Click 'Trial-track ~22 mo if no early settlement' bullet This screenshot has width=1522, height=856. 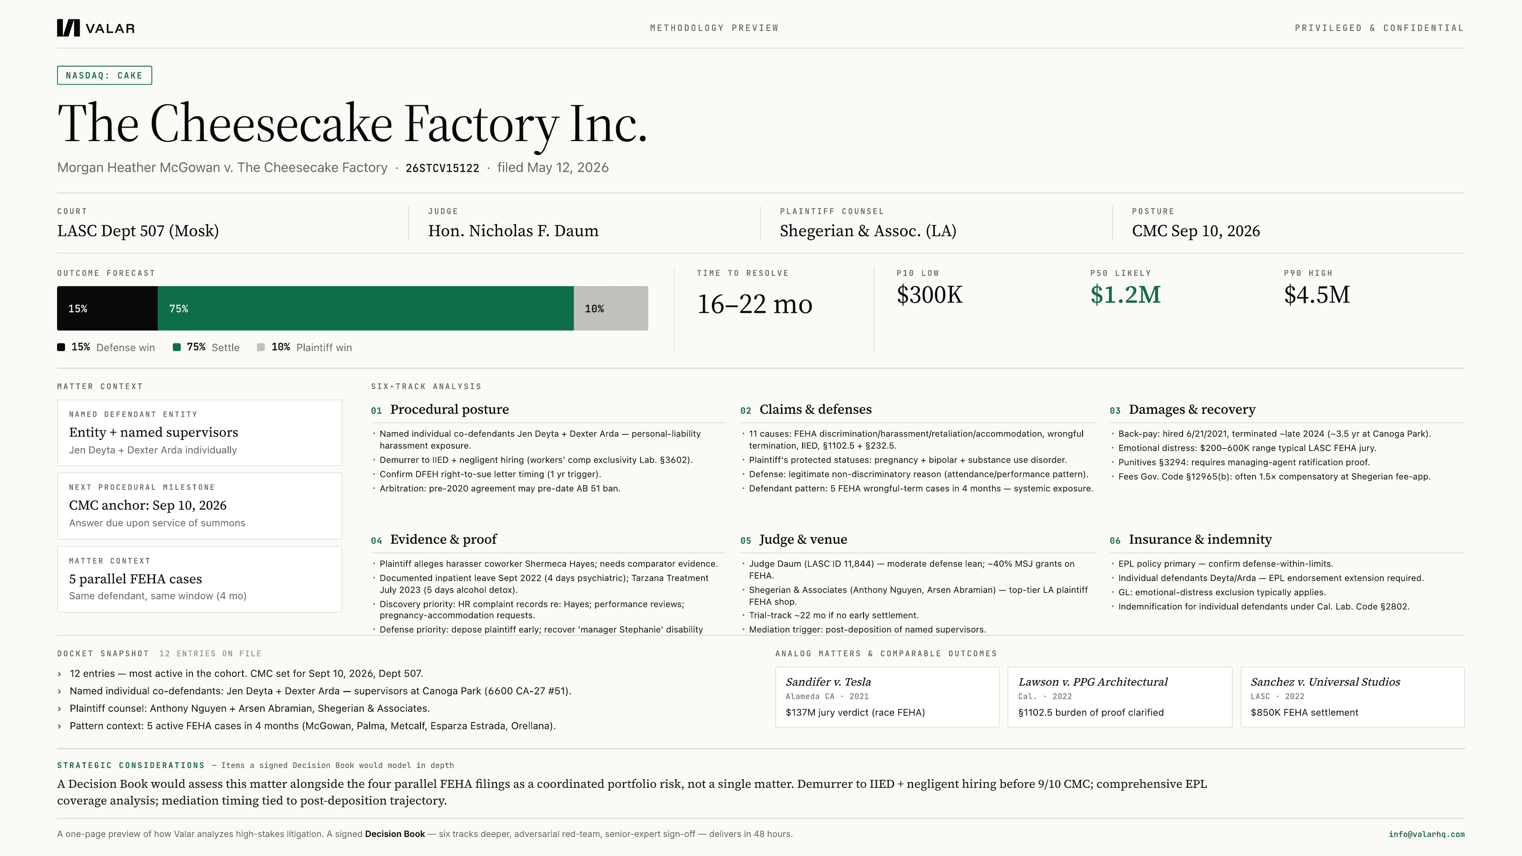click(x=834, y=615)
